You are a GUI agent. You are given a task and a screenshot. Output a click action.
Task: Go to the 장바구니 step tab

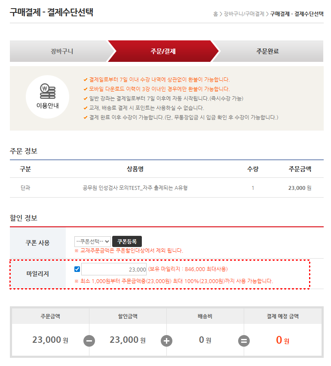62,51
